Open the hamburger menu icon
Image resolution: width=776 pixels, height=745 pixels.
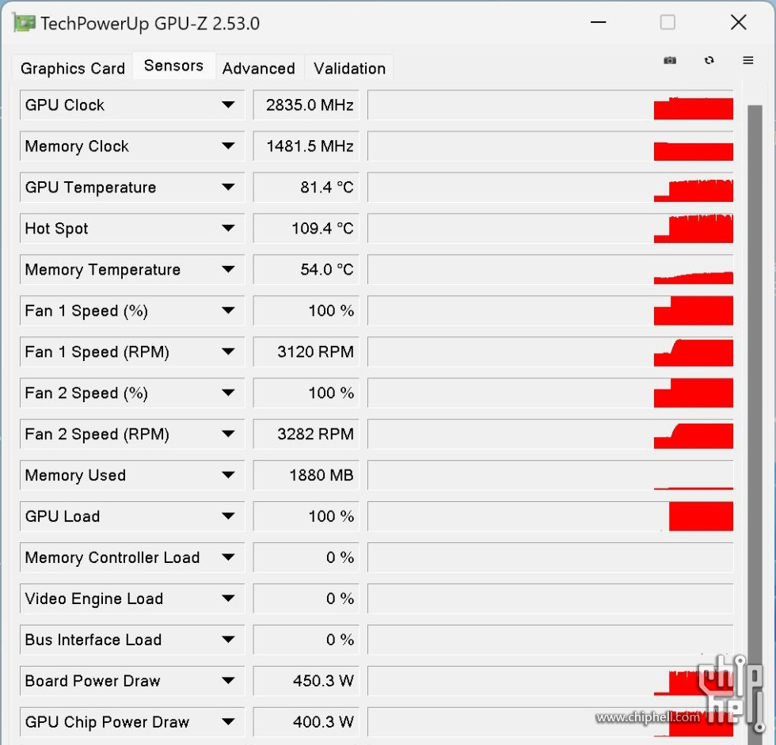(x=747, y=60)
